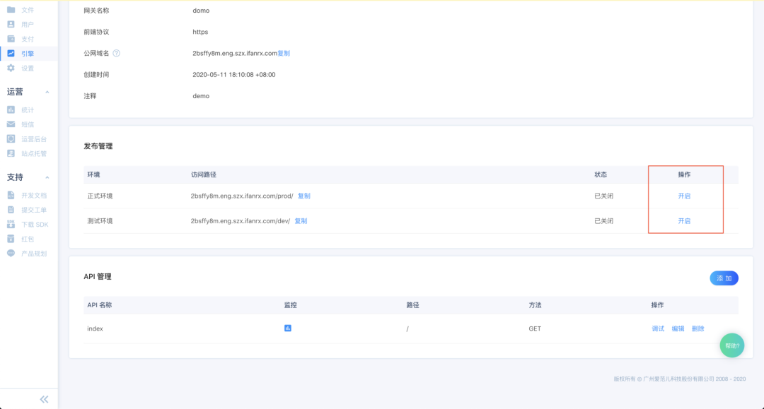Open the 产品规划 chat bubble icon
The image size is (764, 409).
click(11, 254)
